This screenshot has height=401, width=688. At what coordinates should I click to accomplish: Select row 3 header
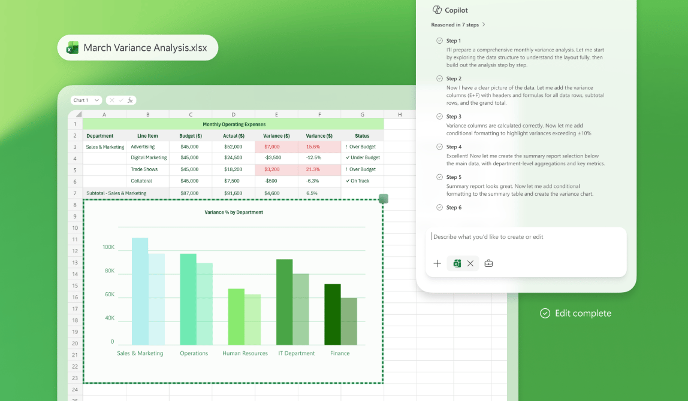tap(75, 147)
